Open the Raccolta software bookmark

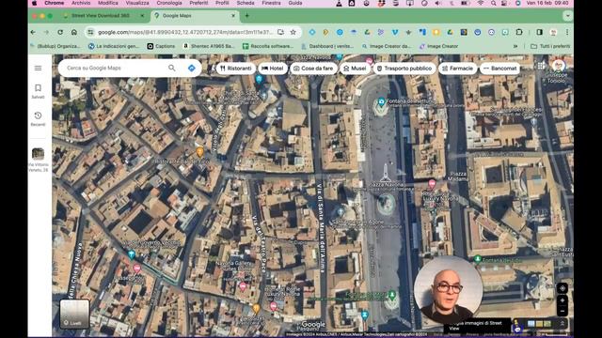pos(267,46)
